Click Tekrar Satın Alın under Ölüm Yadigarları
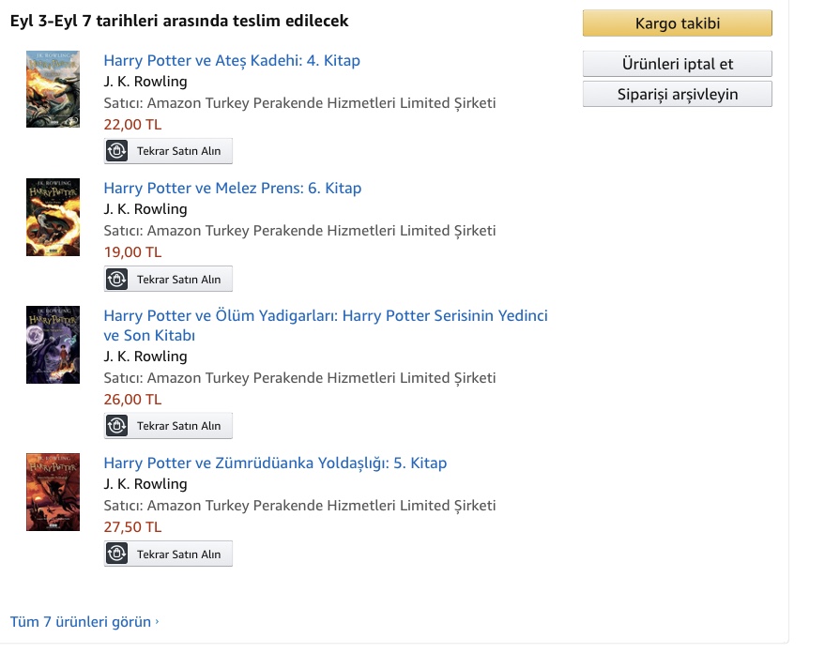Viewport: 825px width, 653px height. [x=178, y=426]
